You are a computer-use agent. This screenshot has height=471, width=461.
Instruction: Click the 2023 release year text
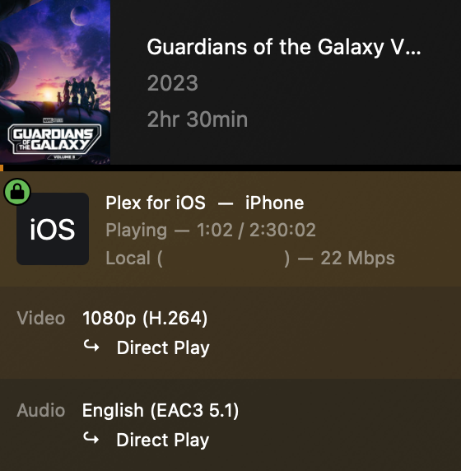coord(173,83)
